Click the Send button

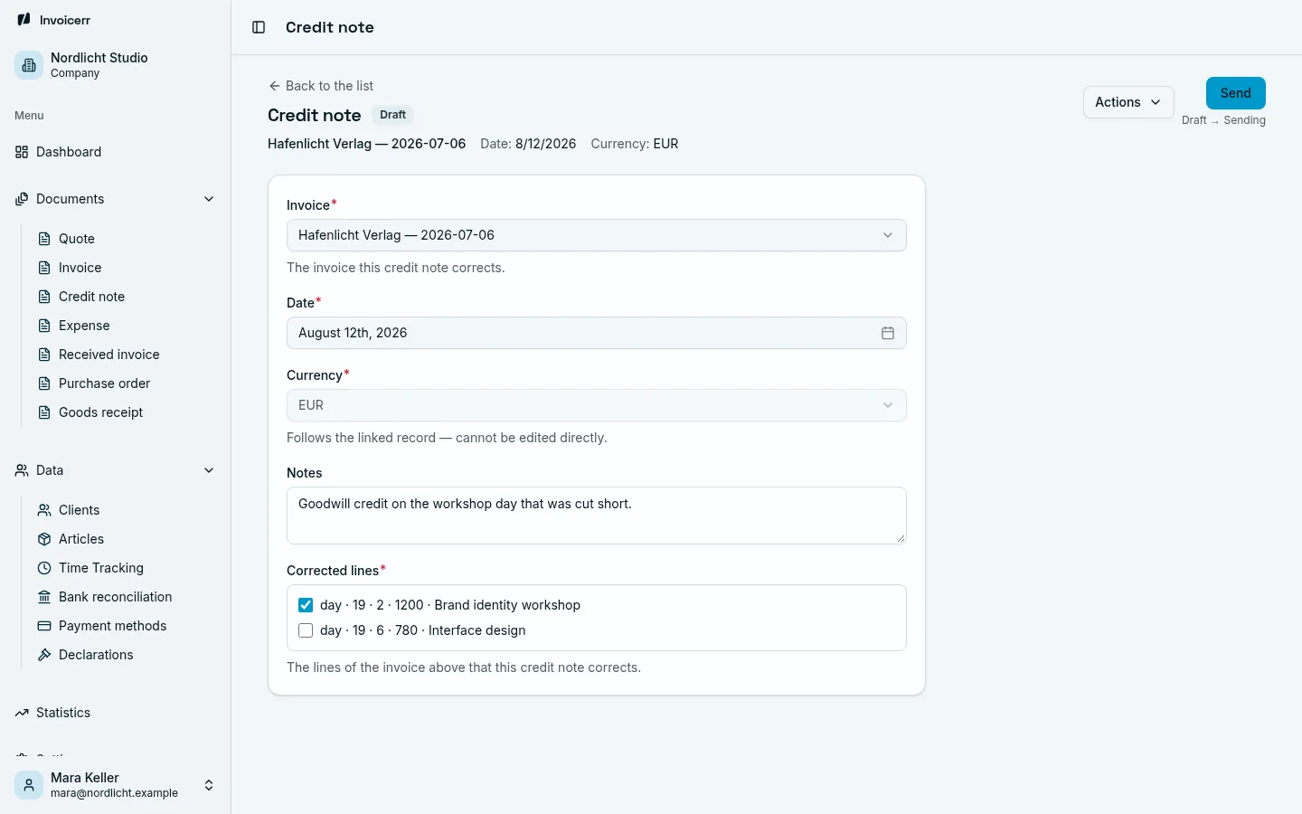tap(1236, 93)
